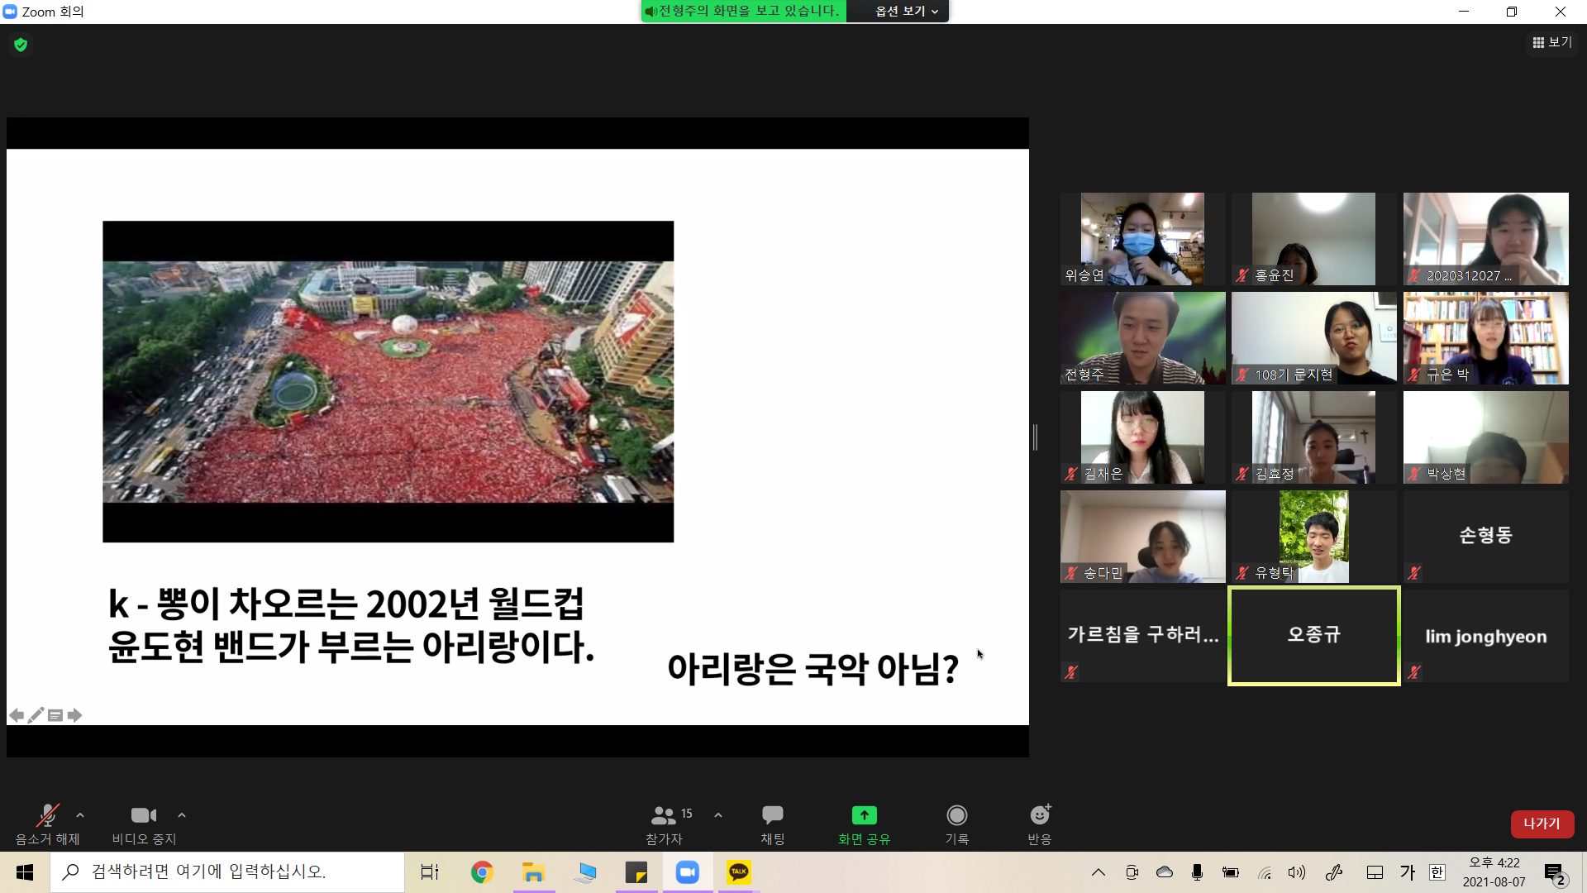
Task: Toggle Korean/English IME 한 indicator
Action: pyautogui.click(x=1437, y=872)
